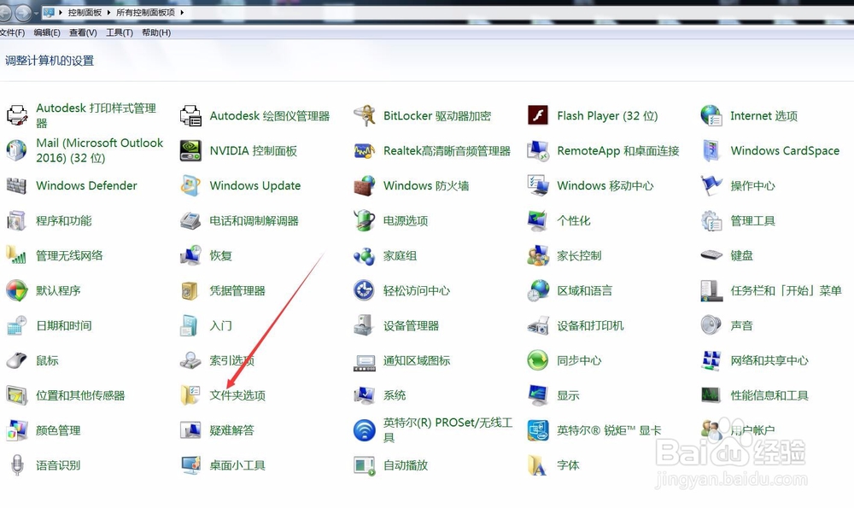Image resolution: width=854 pixels, height=508 pixels.
Task: Click the 字体 fonts icon
Action: coord(537,465)
